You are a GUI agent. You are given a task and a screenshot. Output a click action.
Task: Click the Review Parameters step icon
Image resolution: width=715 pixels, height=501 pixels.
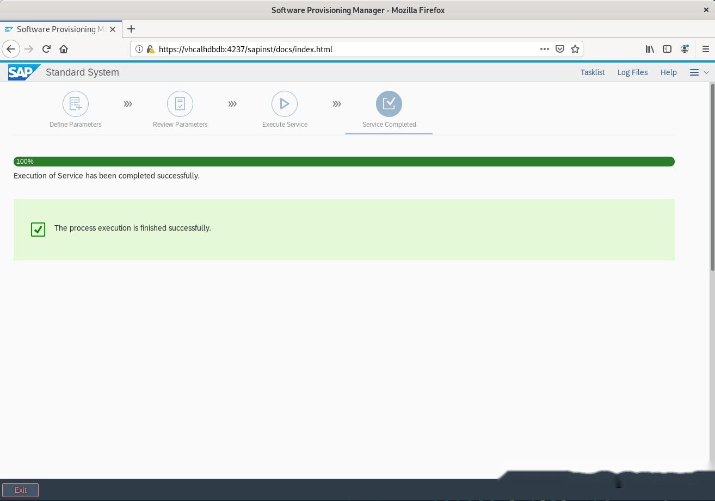pos(180,104)
